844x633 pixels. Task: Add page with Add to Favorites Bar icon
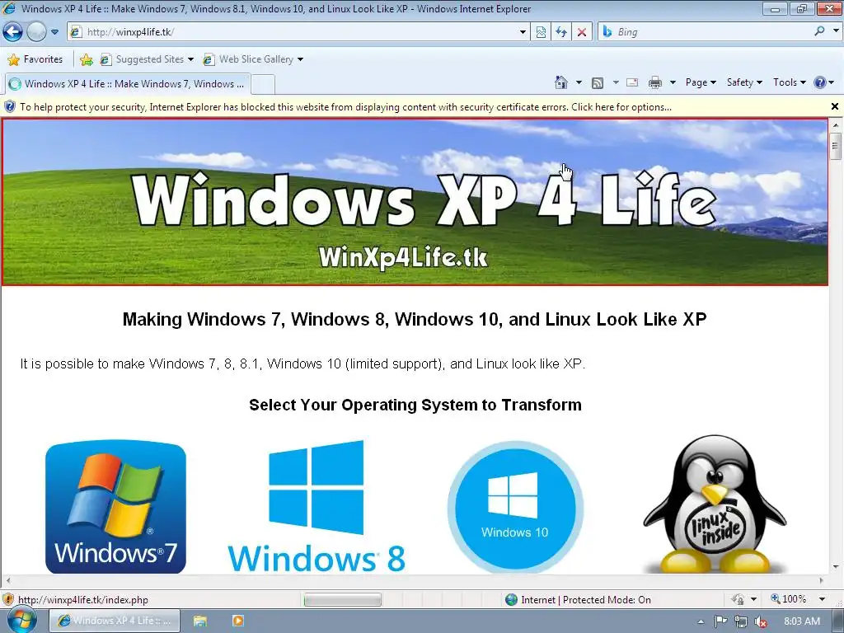86,59
